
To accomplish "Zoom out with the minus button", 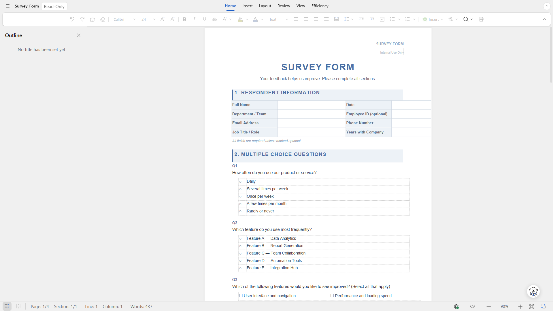I will coord(489,306).
